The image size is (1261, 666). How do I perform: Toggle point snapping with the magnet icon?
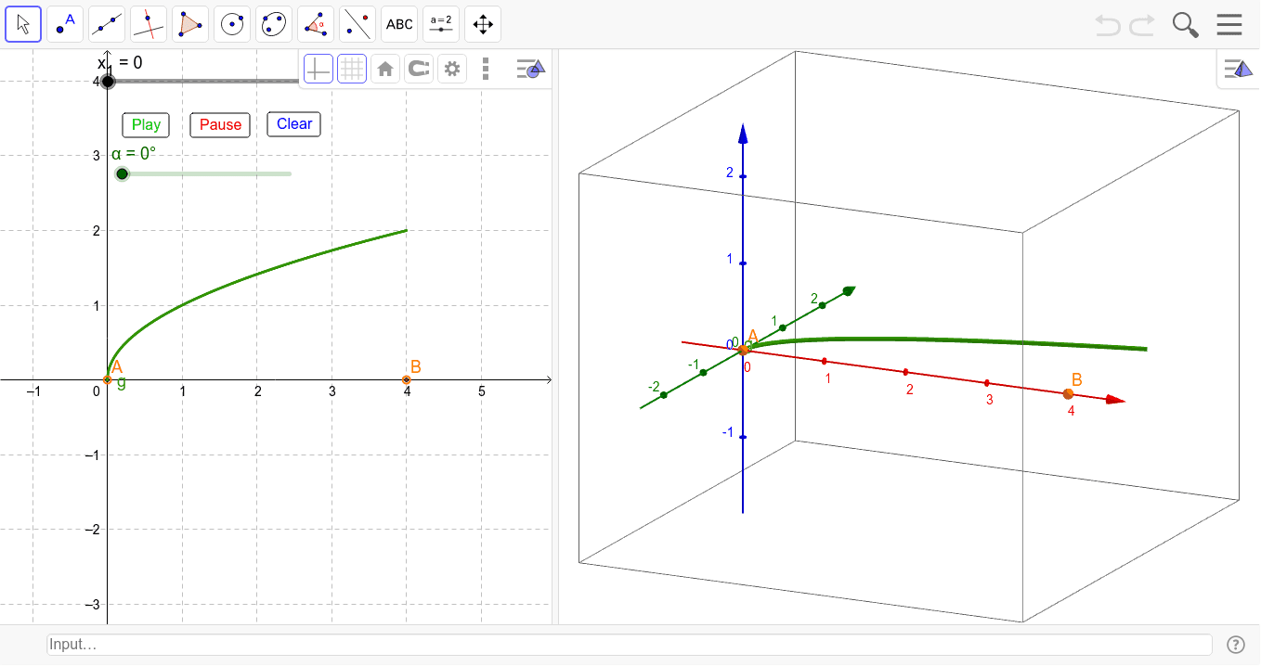[x=419, y=68]
